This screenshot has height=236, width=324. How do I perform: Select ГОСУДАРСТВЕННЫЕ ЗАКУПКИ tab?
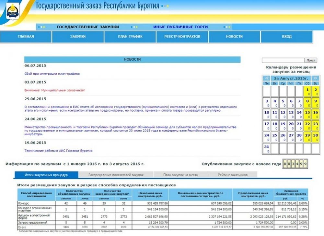tap(88, 27)
